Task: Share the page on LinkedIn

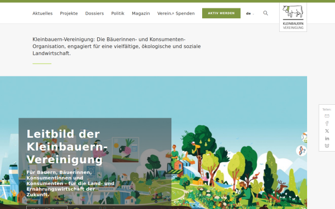Action: tap(327, 138)
